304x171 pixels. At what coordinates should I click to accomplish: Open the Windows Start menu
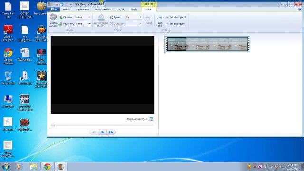[x=6, y=167]
